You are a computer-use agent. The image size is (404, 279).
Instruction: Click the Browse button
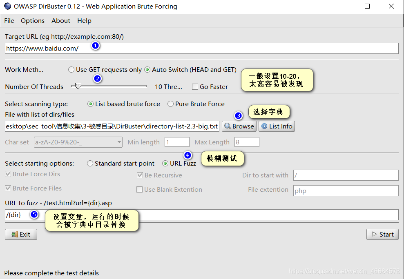(239, 126)
